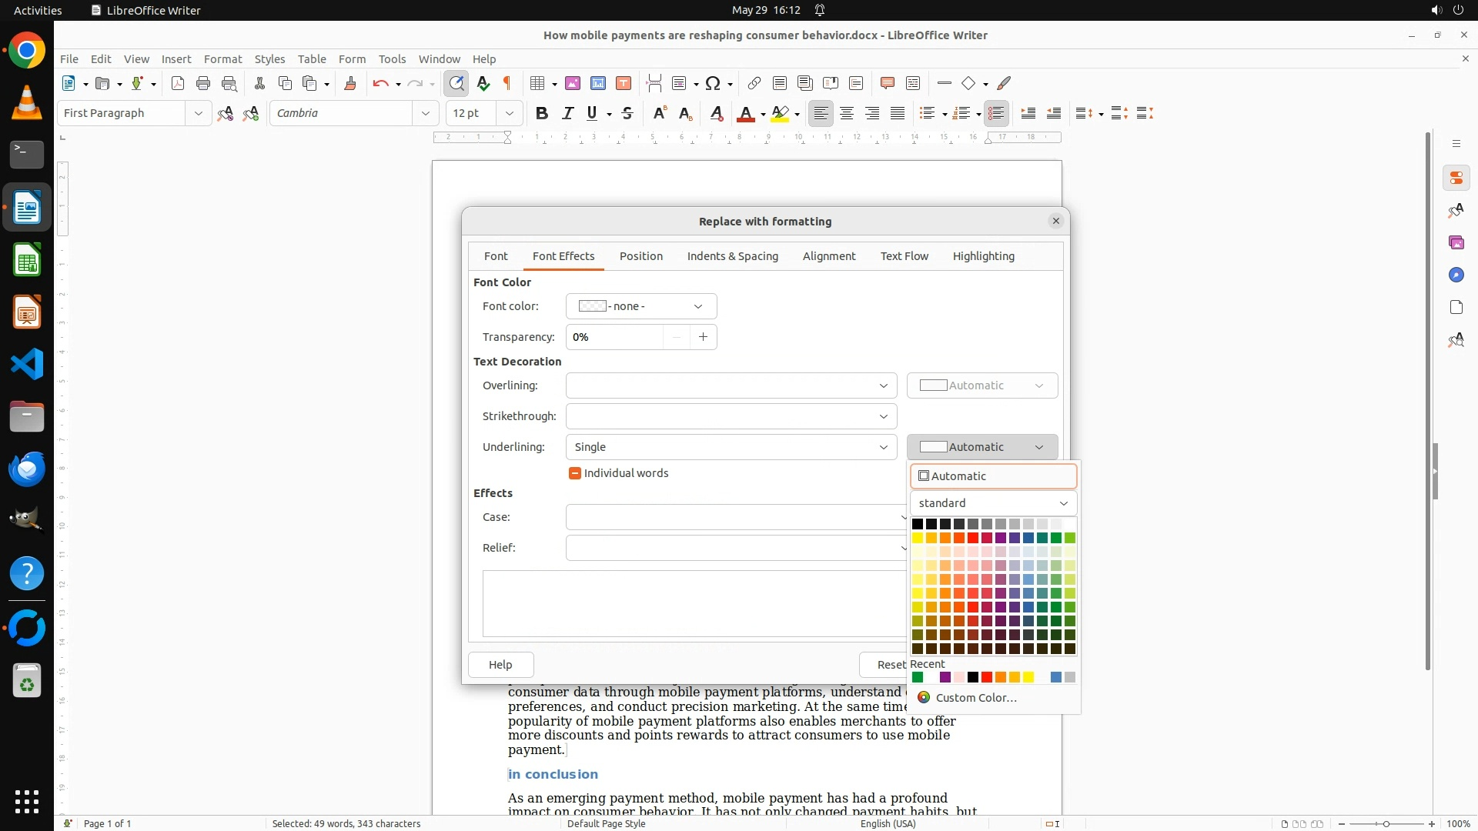Click the Italic formatting icon
The height and width of the screenshot is (831, 1478).
567,113
